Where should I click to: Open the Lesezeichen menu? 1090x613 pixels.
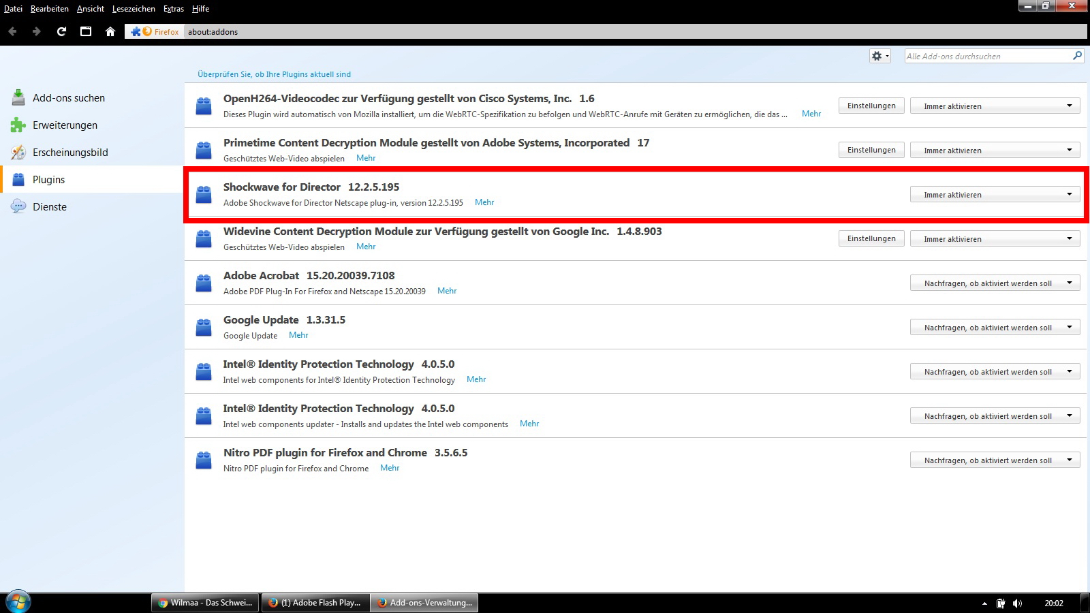click(134, 9)
